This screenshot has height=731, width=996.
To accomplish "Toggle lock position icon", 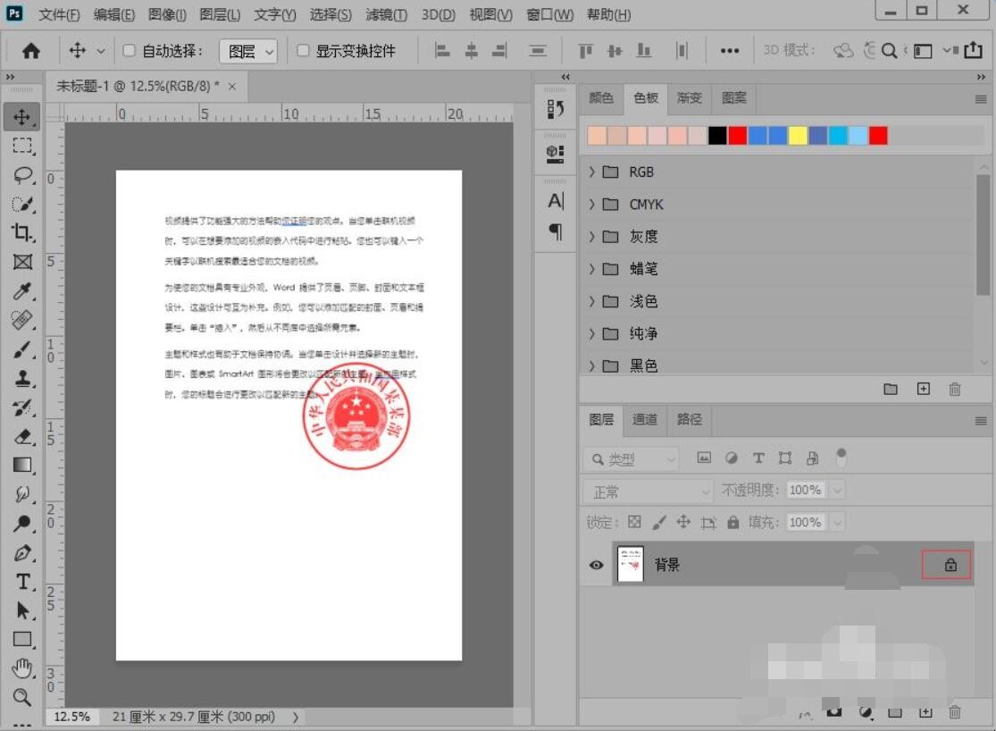I will point(683,522).
